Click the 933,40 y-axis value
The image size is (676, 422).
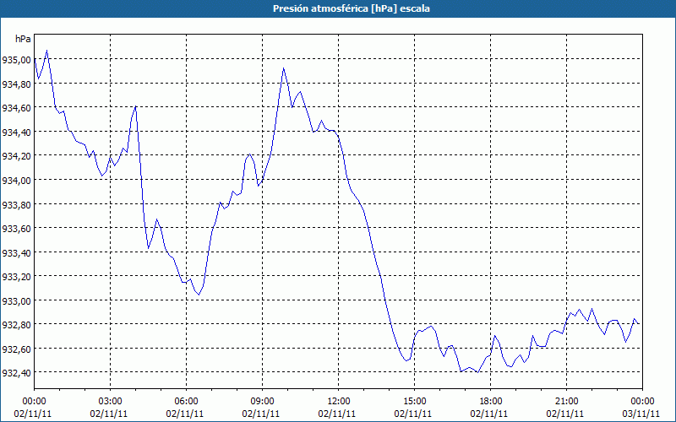tap(16, 252)
